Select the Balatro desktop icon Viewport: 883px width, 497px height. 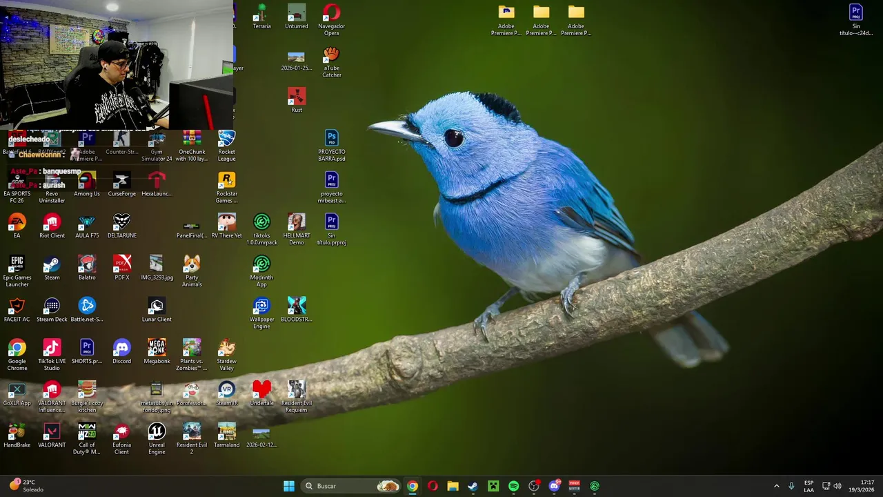coord(87,269)
